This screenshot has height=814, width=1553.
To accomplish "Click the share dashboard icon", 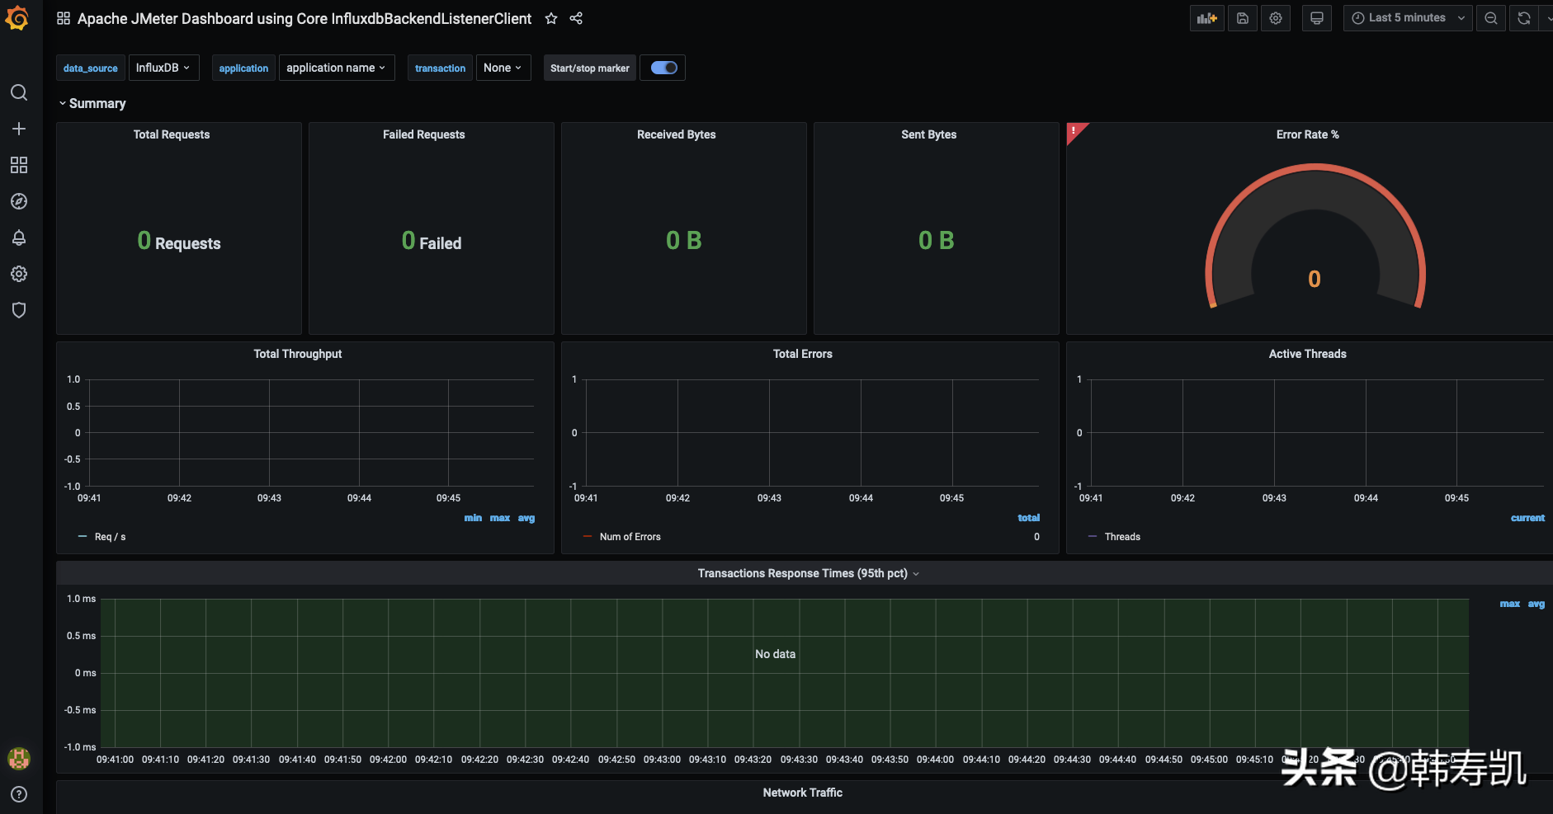I will coord(575,18).
